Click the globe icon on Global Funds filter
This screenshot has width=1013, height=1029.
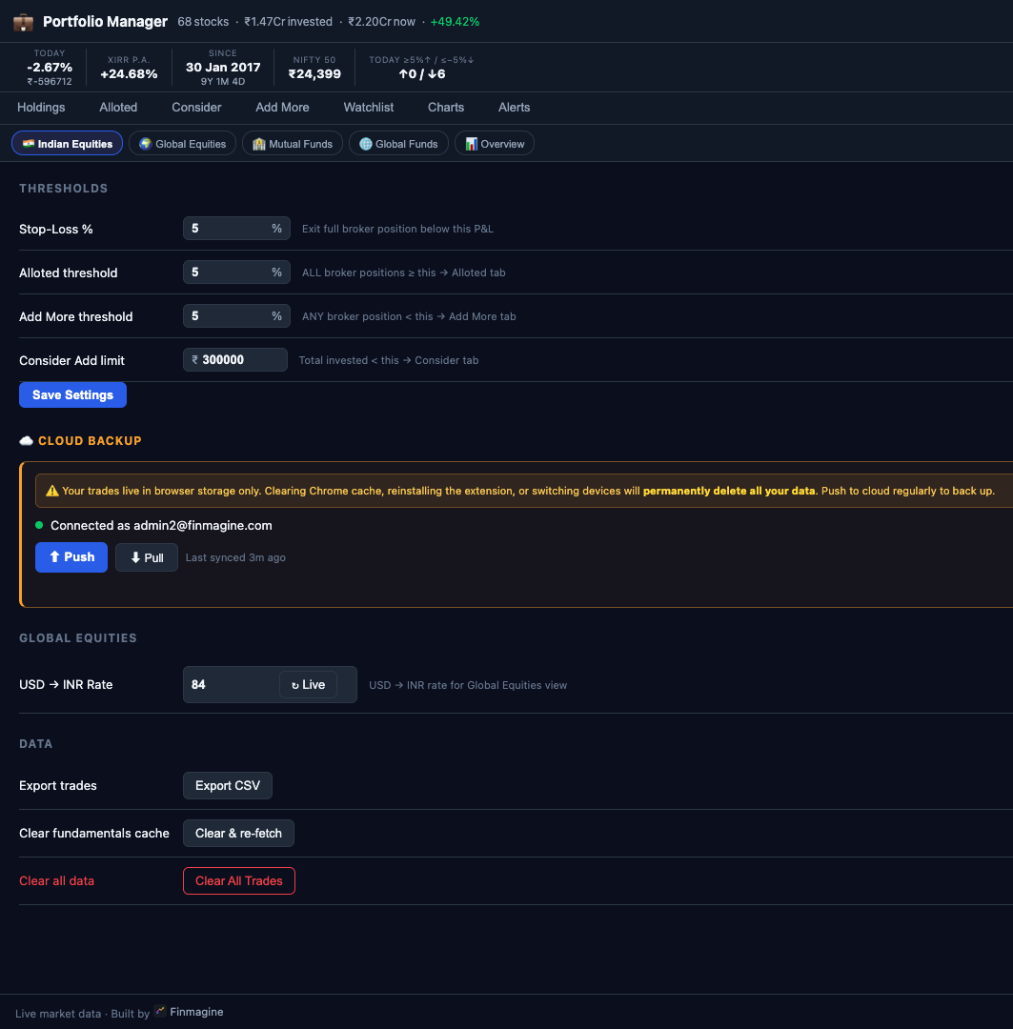tap(365, 143)
